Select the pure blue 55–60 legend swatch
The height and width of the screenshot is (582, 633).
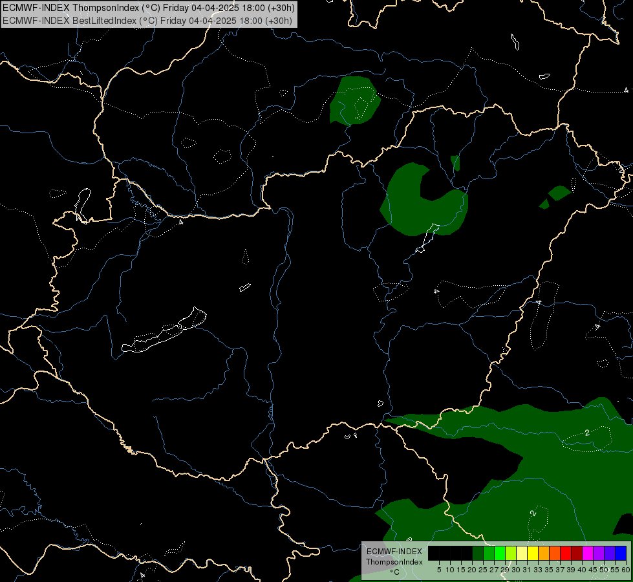pos(621,553)
